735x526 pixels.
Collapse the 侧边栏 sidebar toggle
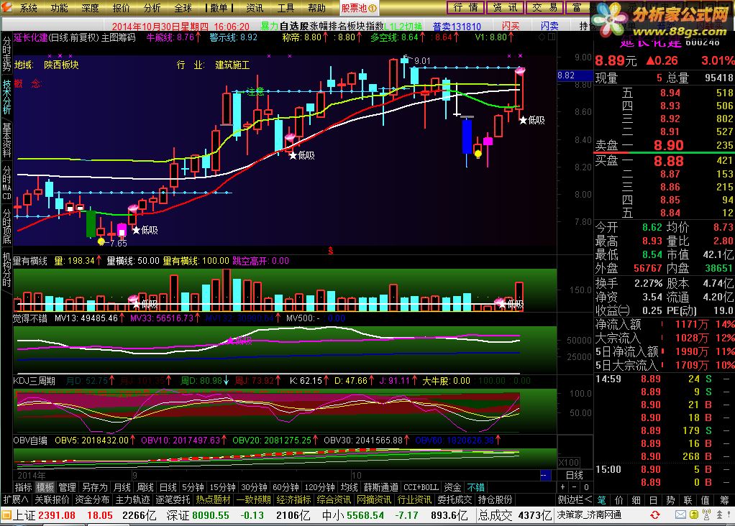tap(575, 499)
